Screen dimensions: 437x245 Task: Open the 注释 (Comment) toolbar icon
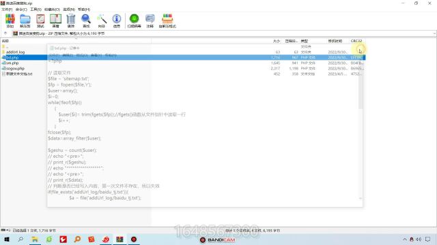point(150,21)
